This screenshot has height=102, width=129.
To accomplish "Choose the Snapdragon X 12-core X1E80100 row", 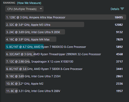I will tap(66, 62).
